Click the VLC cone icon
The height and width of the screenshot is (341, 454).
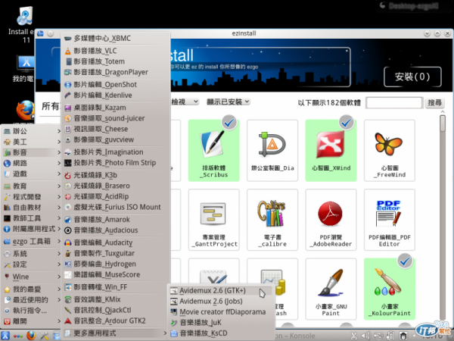coord(68,51)
